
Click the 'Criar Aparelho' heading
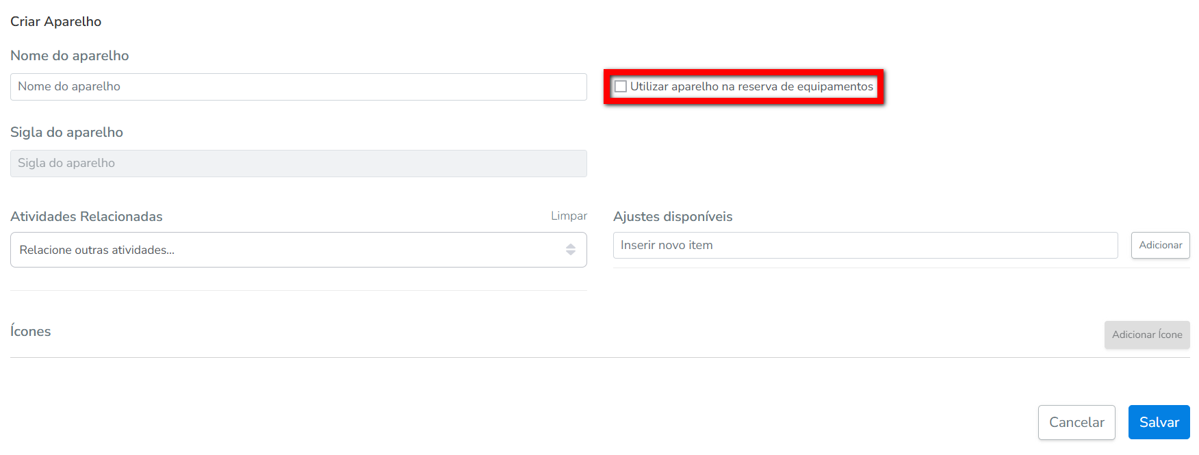click(56, 21)
